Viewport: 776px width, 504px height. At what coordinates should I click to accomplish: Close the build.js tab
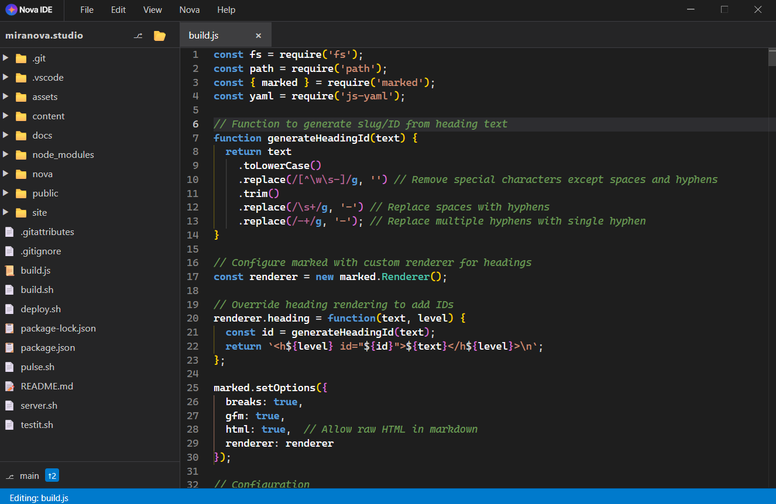click(258, 35)
